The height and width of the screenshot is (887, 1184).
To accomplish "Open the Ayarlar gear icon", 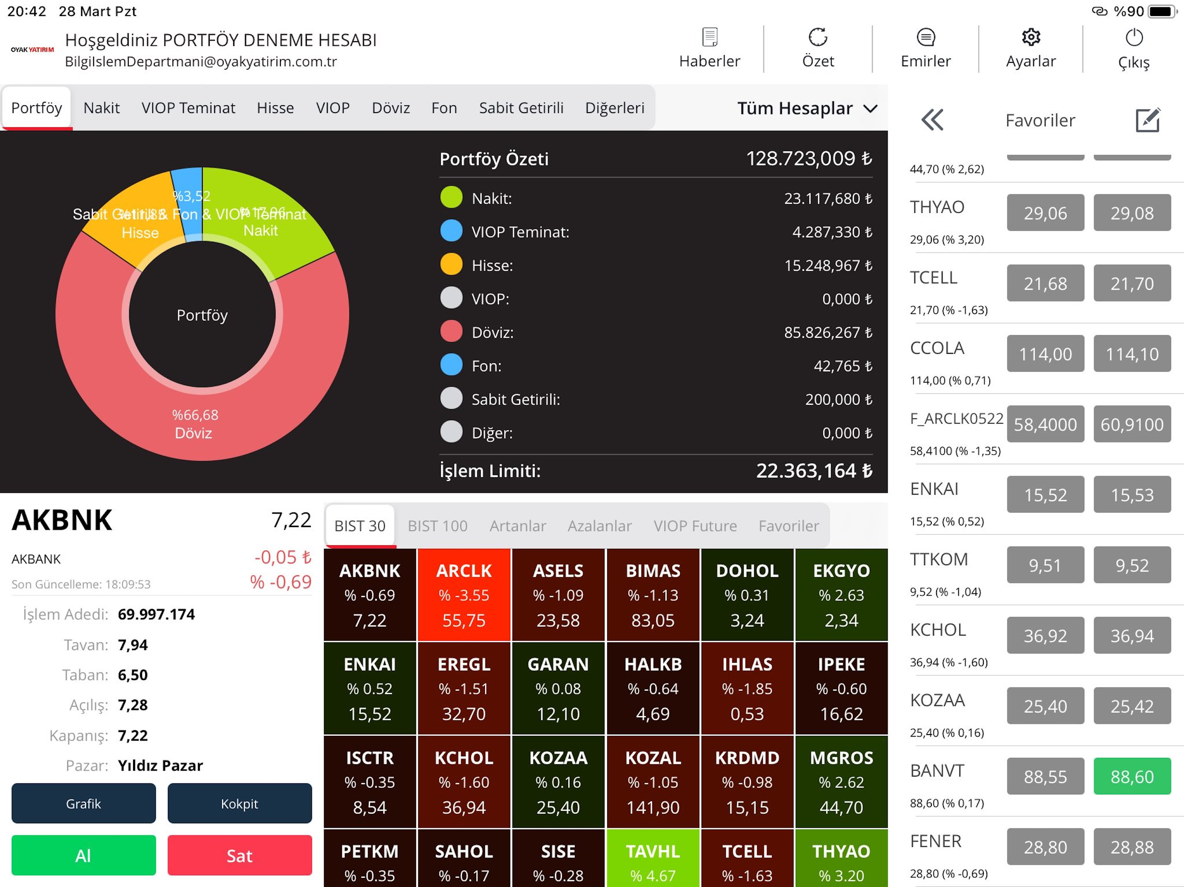I will point(1031,37).
